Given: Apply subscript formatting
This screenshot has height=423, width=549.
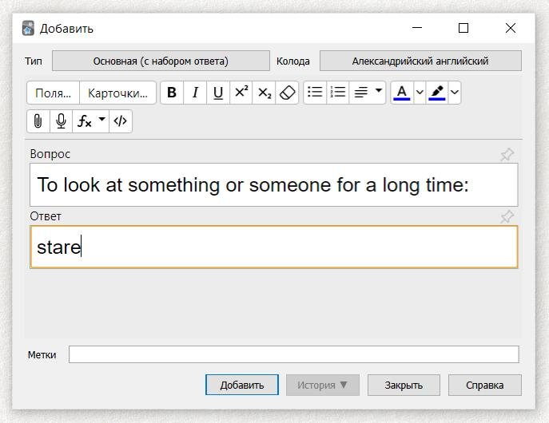Looking at the screenshot, I should [264, 93].
